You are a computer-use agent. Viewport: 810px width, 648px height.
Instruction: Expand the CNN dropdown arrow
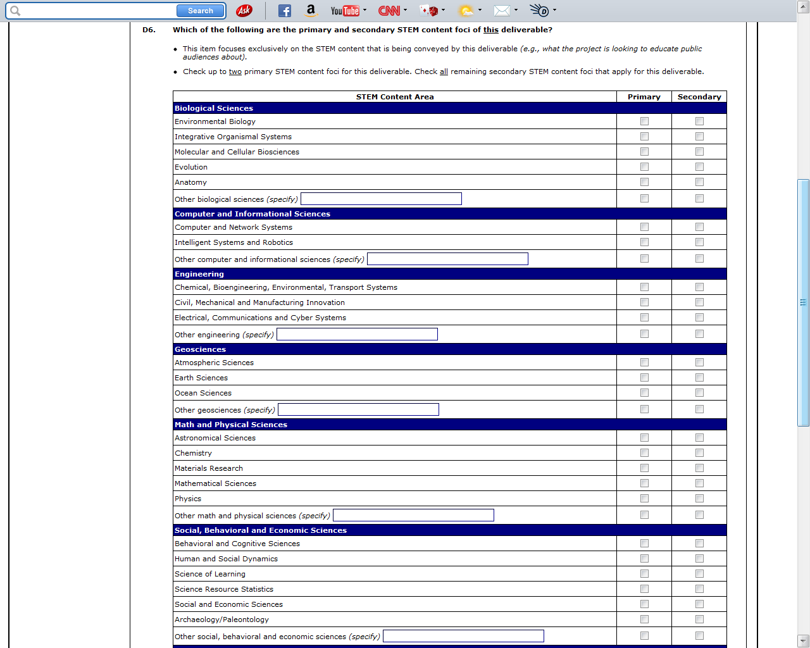click(x=406, y=10)
